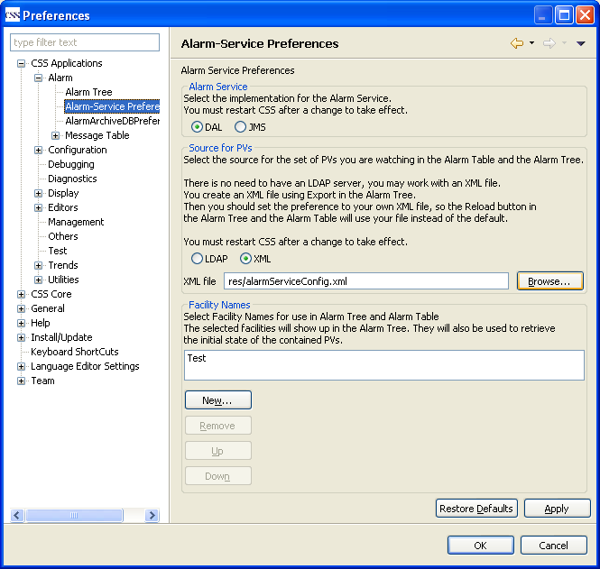Viewport: 600px width, 569px height.
Task: Open the back history dropdown arrow
Action: coord(531,43)
